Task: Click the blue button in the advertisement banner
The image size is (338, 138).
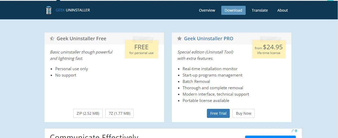Action: (270, 137)
